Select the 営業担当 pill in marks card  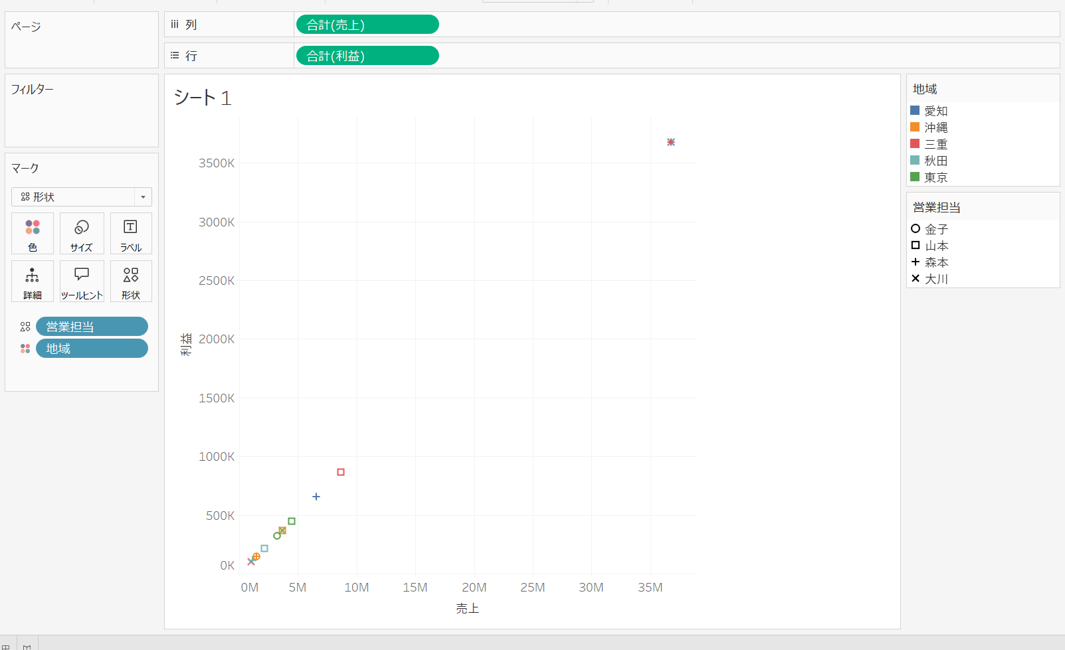point(92,327)
